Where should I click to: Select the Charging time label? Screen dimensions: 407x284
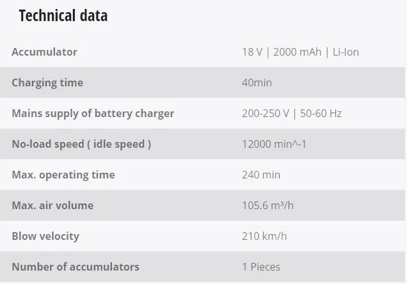click(47, 83)
